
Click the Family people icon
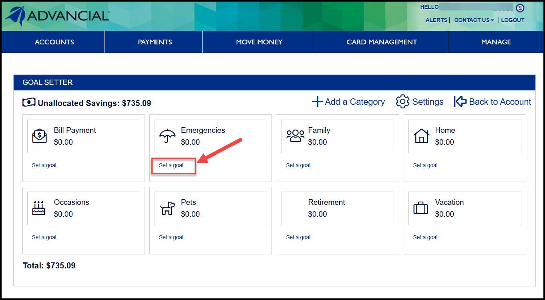coord(295,136)
